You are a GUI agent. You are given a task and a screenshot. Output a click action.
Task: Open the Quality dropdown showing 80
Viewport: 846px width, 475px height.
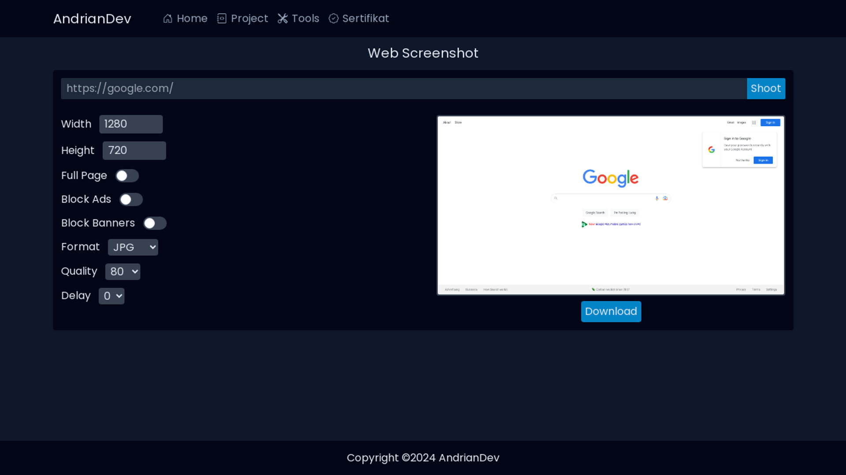pos(123,272)
